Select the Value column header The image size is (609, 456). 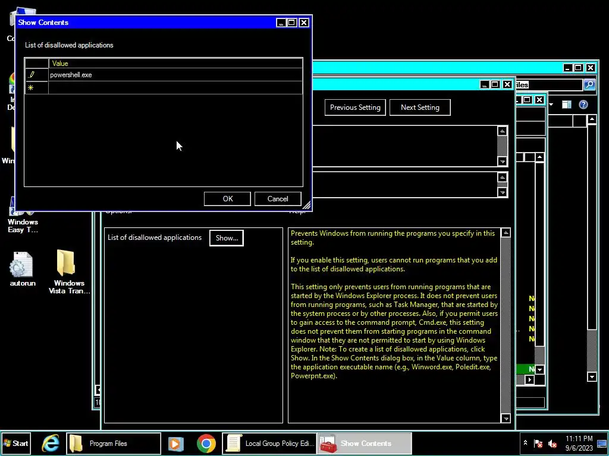click(175, 63)
